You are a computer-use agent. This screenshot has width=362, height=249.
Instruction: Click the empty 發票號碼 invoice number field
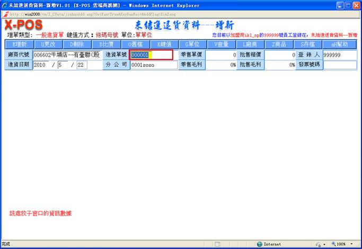coord(339,65)
